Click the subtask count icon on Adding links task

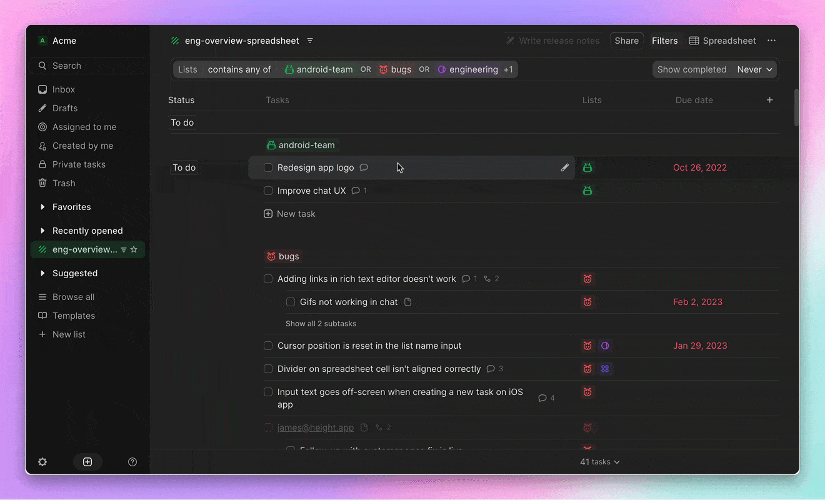click(x=491, y=279)
